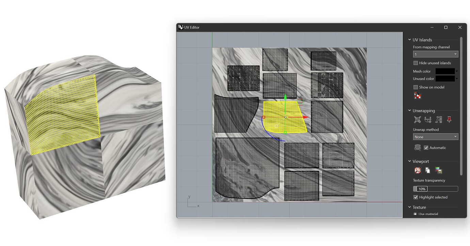470x246 pixels.
Task: Click the UV Editor title bar label
Action: [x=192, y=27]
